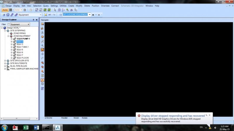Click the sun-like focus icon in toolbar
234x131 pixels.
tap(46, 15)
